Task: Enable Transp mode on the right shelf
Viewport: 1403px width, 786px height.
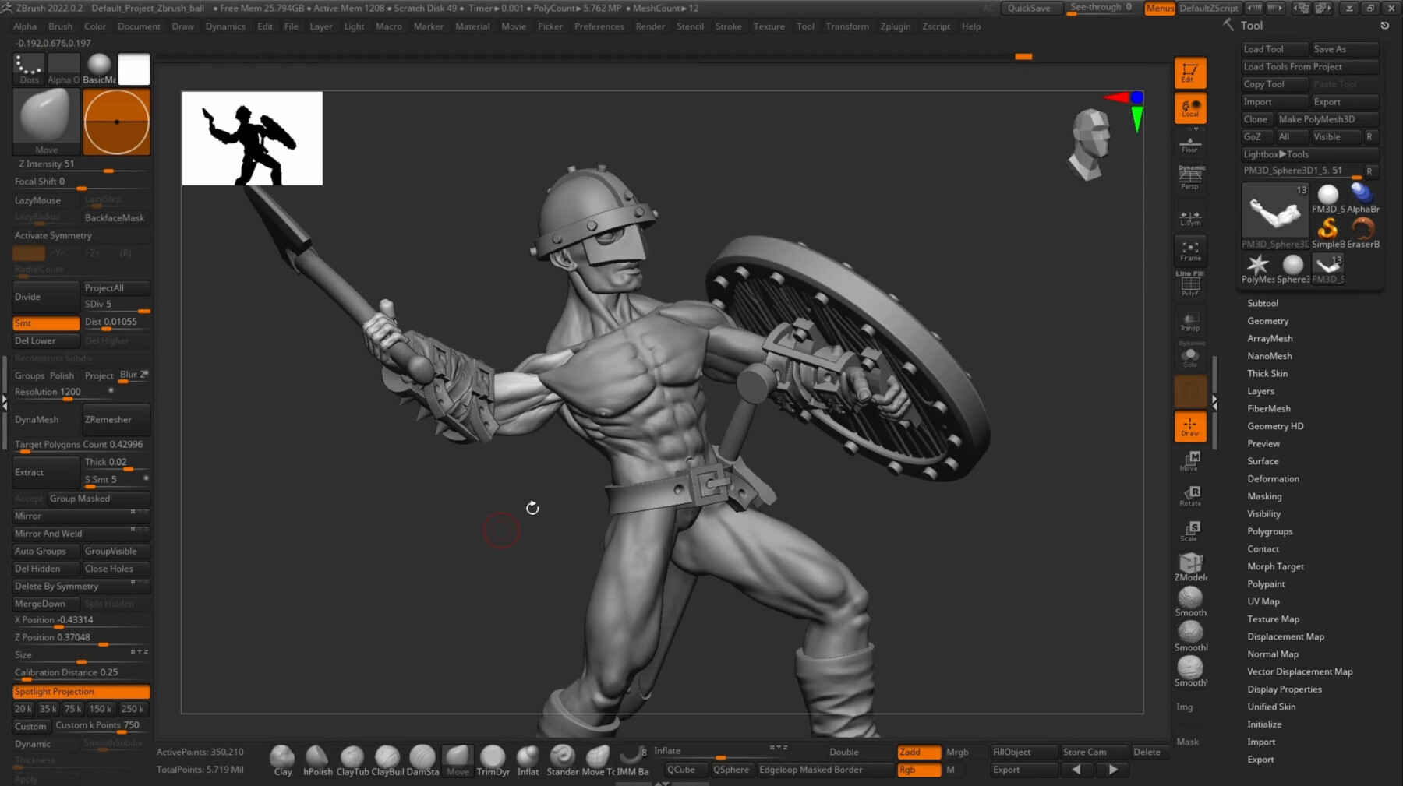Action: 1189,322
